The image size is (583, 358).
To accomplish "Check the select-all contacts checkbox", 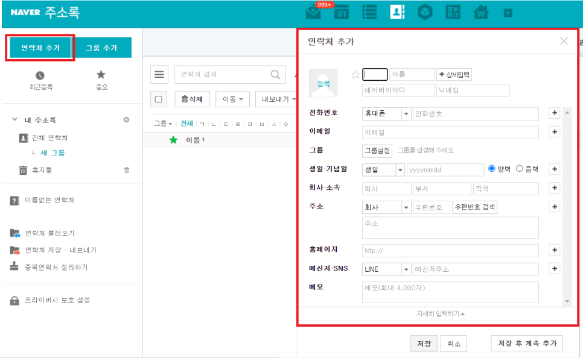I will point(158,99).
